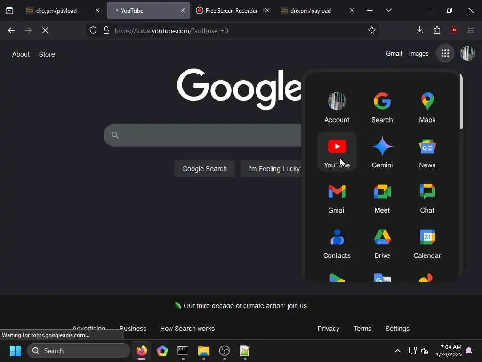Open the Account app in the Google apps panel
This screenshot has height=362, width=482.
click(x=337, y=107)
